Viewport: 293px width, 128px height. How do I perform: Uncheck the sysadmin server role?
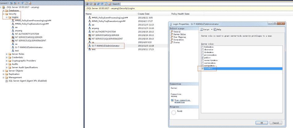[x=202, y=69]
